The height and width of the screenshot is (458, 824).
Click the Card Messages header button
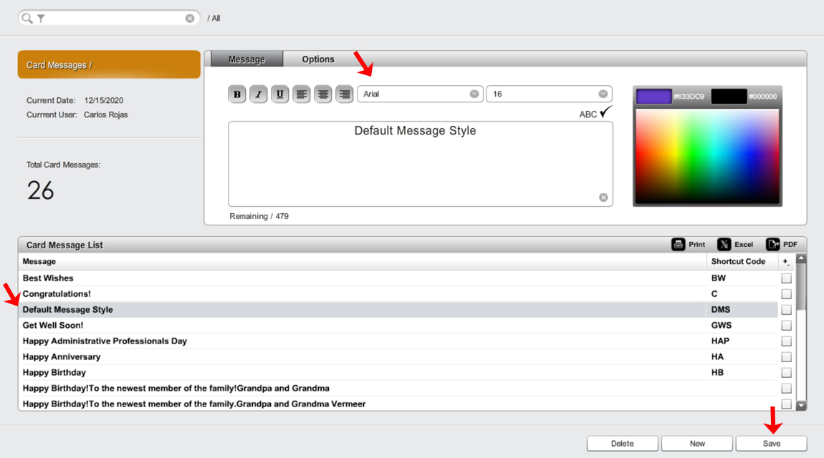[x=109, y=64]
